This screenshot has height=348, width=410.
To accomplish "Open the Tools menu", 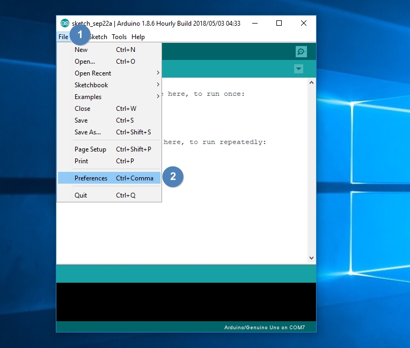I will coord(119,37).
